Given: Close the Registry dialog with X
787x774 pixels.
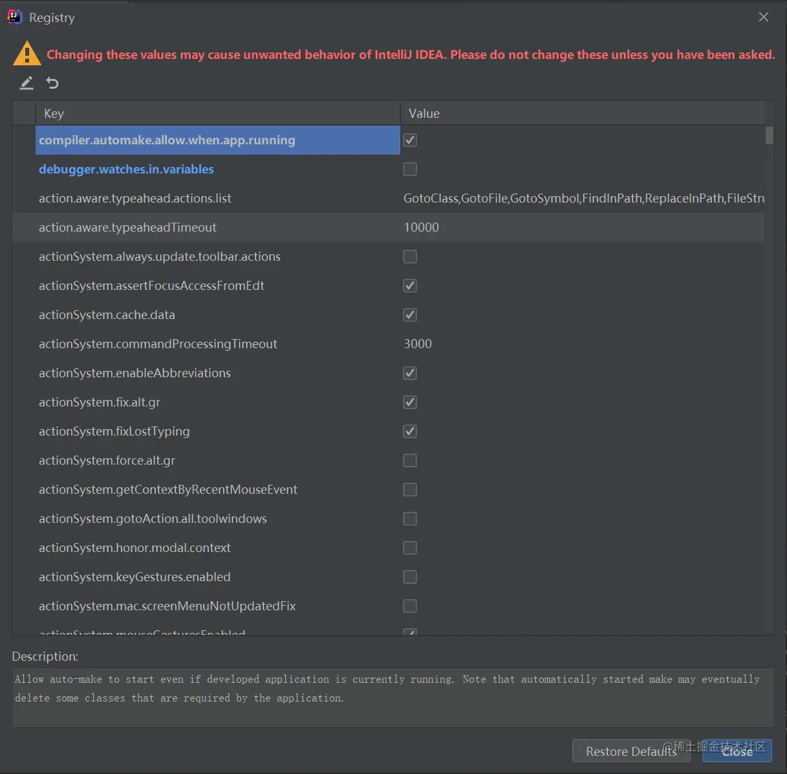Looking at the screenshot, I should [x=764, y=17].
